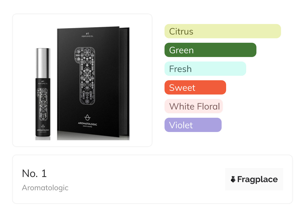
Task: Click the Fragplace wordmark text
Action: tap(257, 179)
